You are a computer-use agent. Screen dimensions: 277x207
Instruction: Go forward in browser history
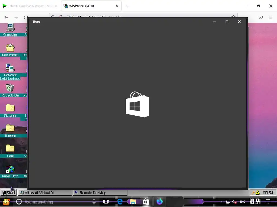(x=16, y=17)
